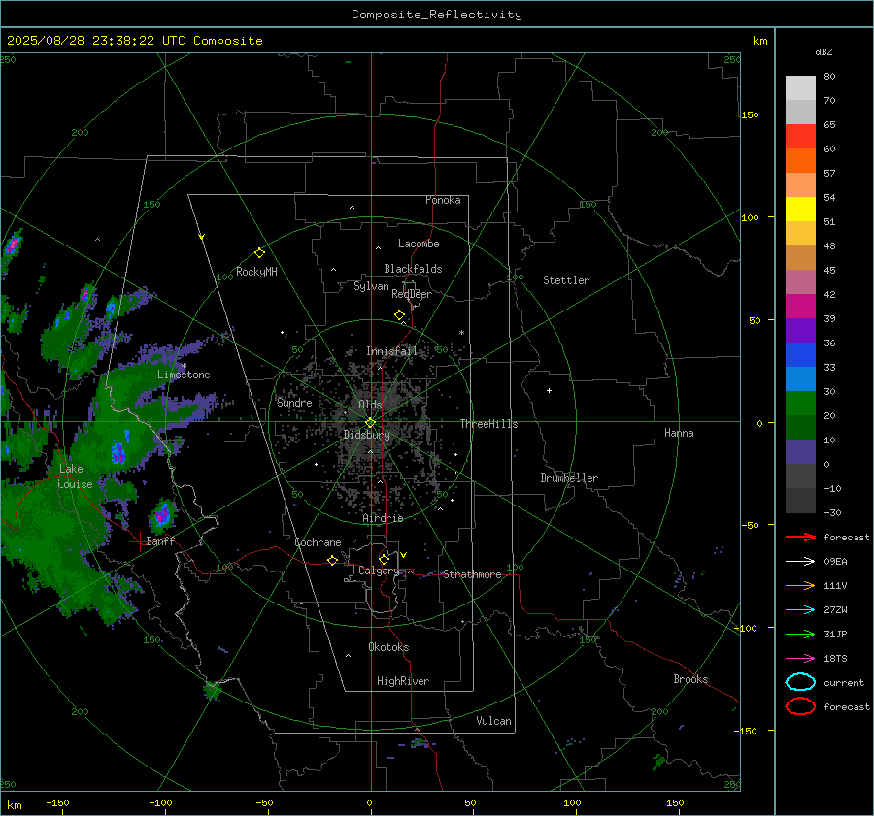The height and width of the screenshot is (816, 874).
Task: Click the red forecast ellipse icon
Action: (x=800, y=706)
